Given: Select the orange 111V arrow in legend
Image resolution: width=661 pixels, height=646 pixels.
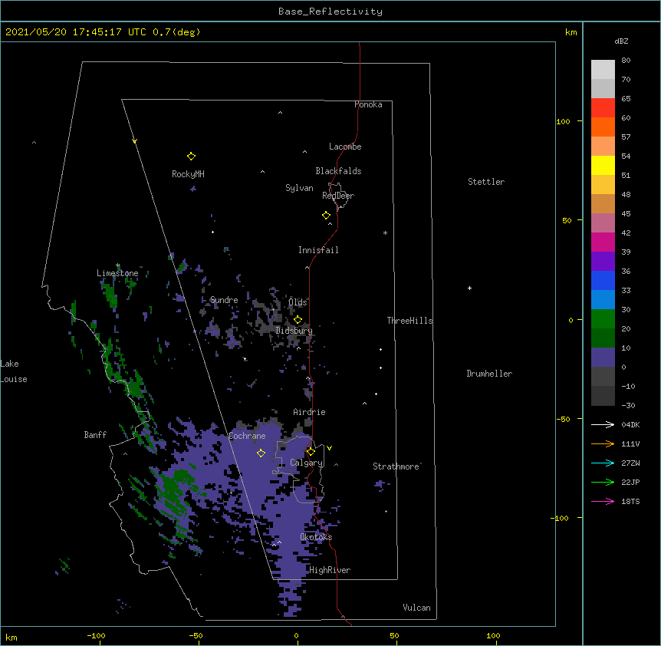Looking at the screenshot, I should 603,443.
